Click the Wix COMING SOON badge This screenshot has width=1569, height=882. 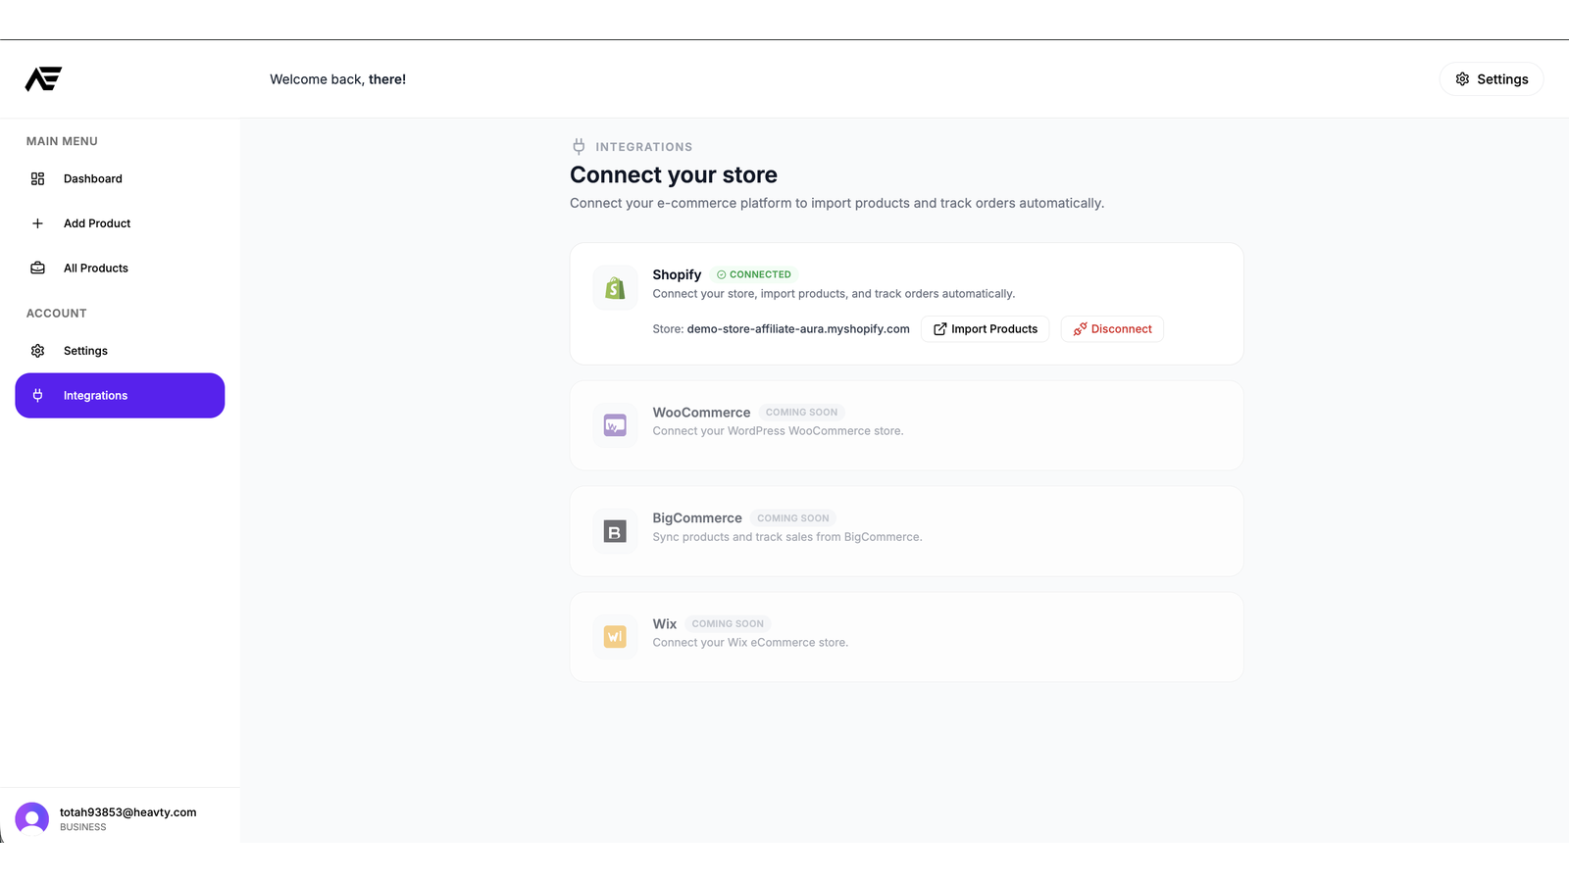click(728, 624)
